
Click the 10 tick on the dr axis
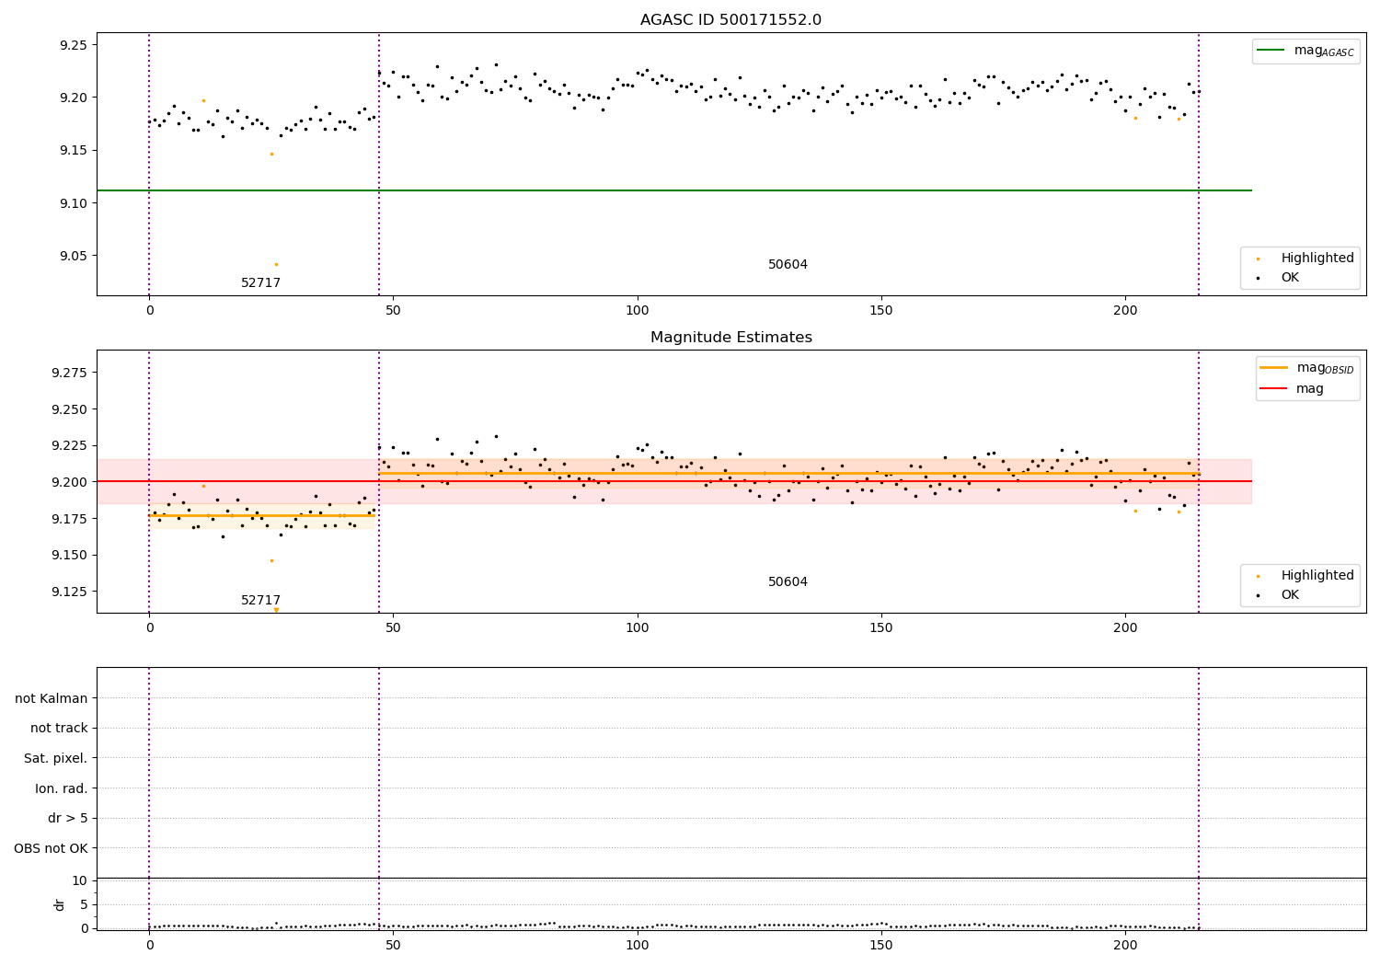[80, 880]
